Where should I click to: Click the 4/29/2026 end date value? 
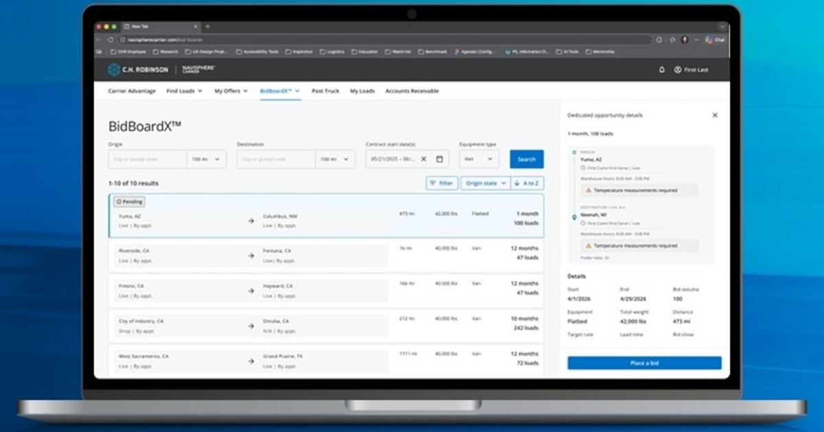tap(632, 299)
